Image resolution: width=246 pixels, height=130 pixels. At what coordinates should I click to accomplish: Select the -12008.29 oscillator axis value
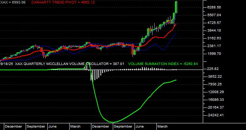point(215,92)
